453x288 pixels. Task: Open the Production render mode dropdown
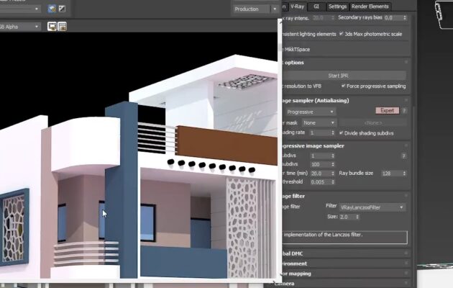coord(256,9)
